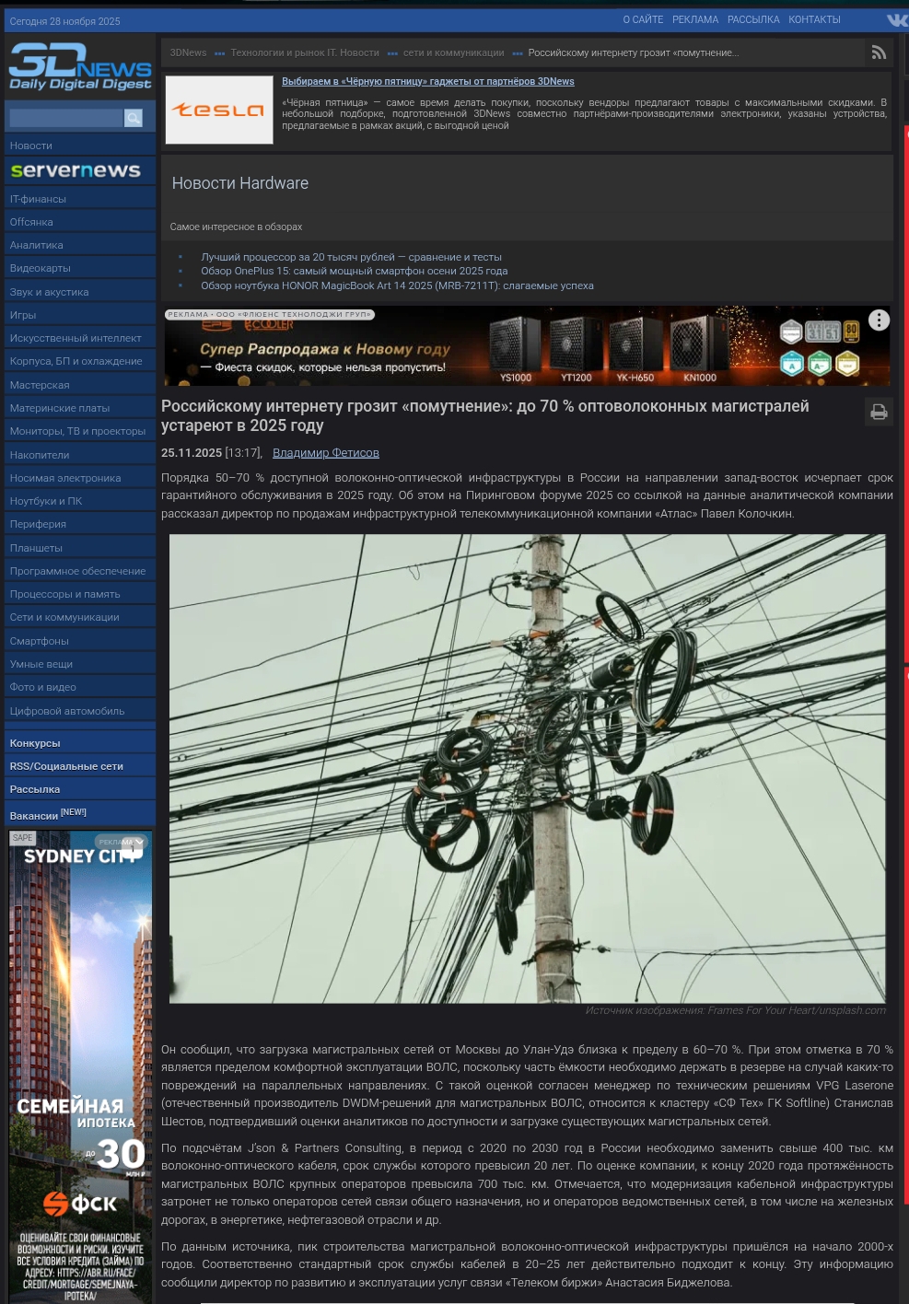Click the Tesla partner thumbnail image
The image size is (909, 1304).
click(218, 109)
